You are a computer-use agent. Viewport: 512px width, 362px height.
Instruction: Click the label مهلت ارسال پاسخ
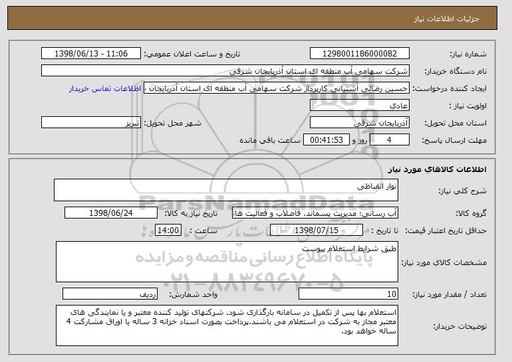point(454,140)
